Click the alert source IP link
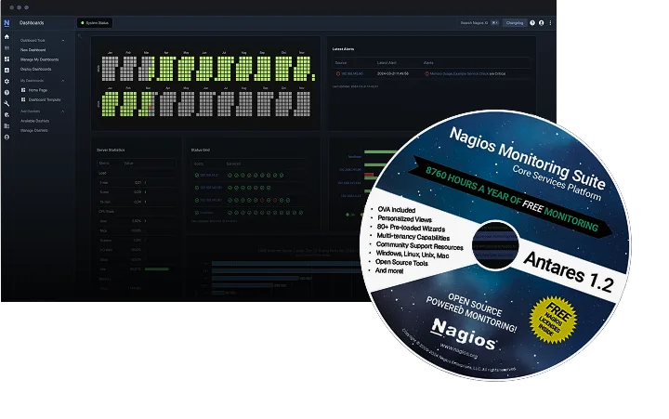The width and height of the screenshot is (669, 419). (352, 73)
